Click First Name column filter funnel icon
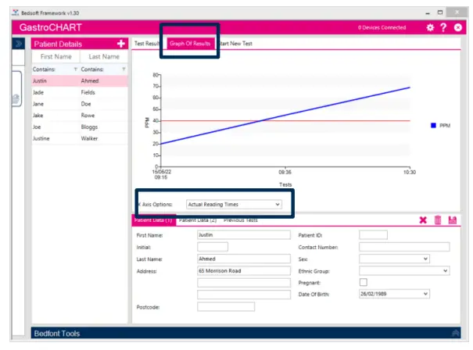Screen dimensions: 473x350 tap(75, 69)
